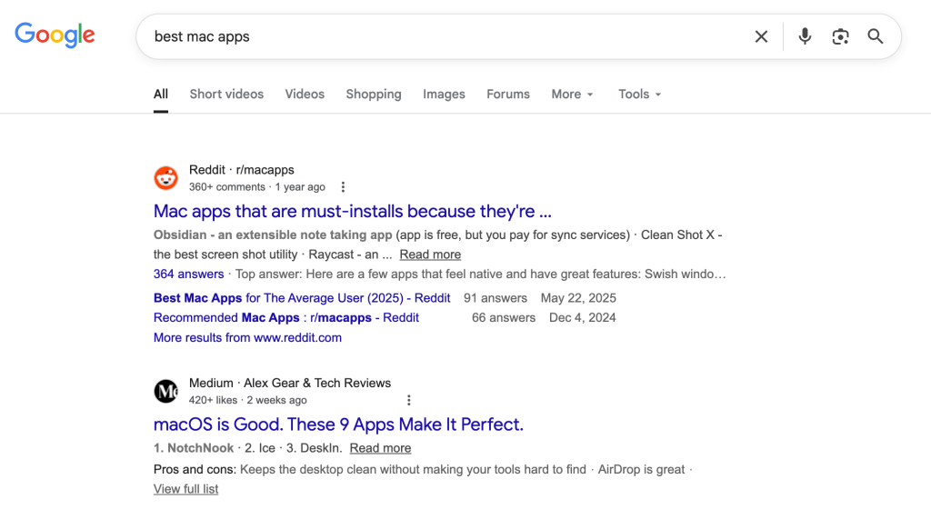The width and height of the screenshot is (931, 519).
Task: Switch to the Forums tab
Action: 507,95
